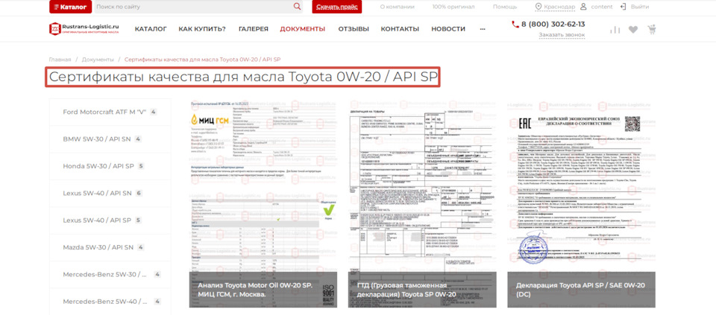Viewport: 716px width, 315px height.
Task: Click the red phone handset icon
Action: (515, 25)
